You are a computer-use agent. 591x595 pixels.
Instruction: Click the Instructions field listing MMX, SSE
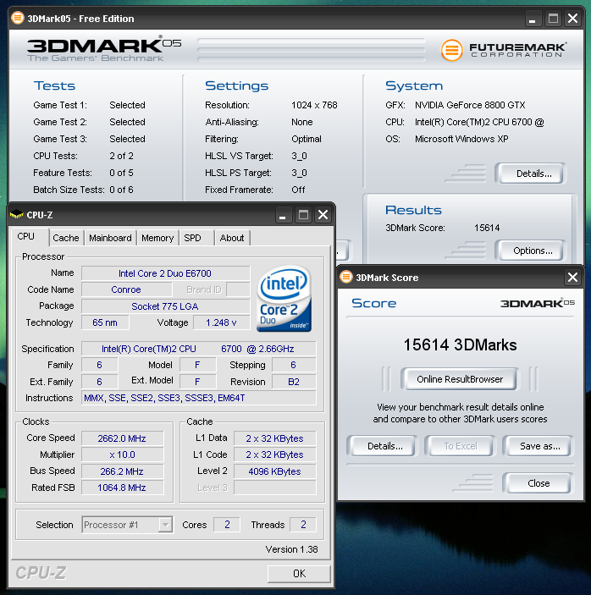coord(198,398)
